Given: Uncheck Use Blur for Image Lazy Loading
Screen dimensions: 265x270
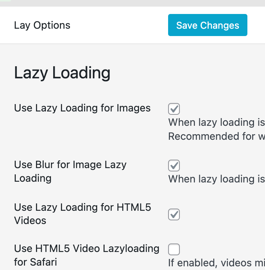Looking at the screenshot, I should (174, 166).
